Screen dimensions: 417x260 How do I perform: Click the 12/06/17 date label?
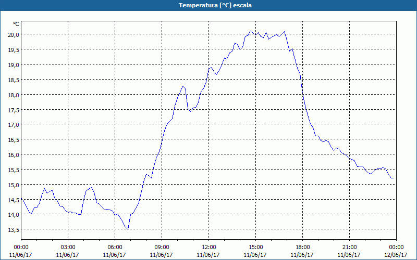click(x=396, y=255)
